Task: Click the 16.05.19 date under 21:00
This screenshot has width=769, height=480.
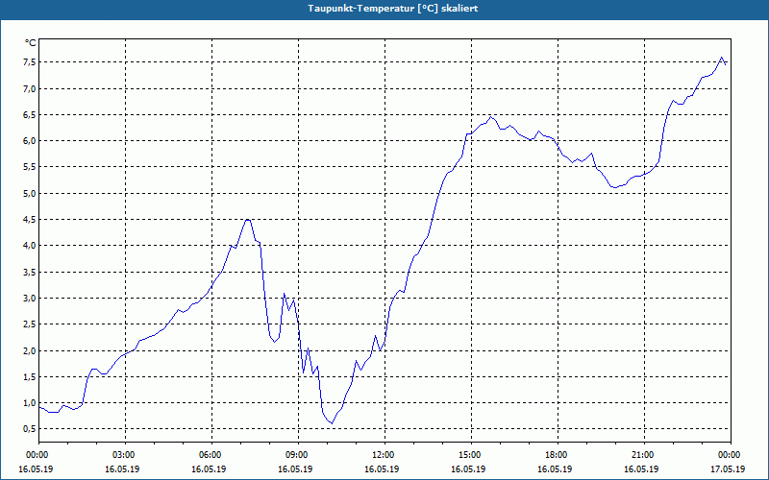Action: [641, 469]
